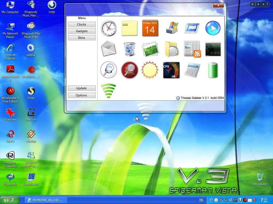Screen dimensions: 273x204
Task: Select Internet Explorer desktop icon
Action: click(x=10, y=52)
